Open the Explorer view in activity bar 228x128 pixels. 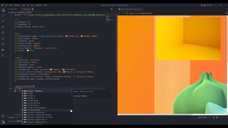point(3,10)
